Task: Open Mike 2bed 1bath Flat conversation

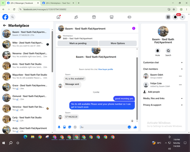Action: [26, 44]
